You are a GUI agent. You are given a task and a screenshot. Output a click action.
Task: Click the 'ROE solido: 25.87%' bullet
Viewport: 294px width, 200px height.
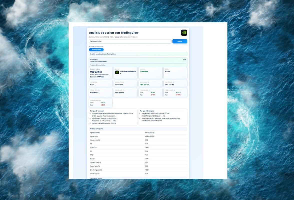(104, 121)
